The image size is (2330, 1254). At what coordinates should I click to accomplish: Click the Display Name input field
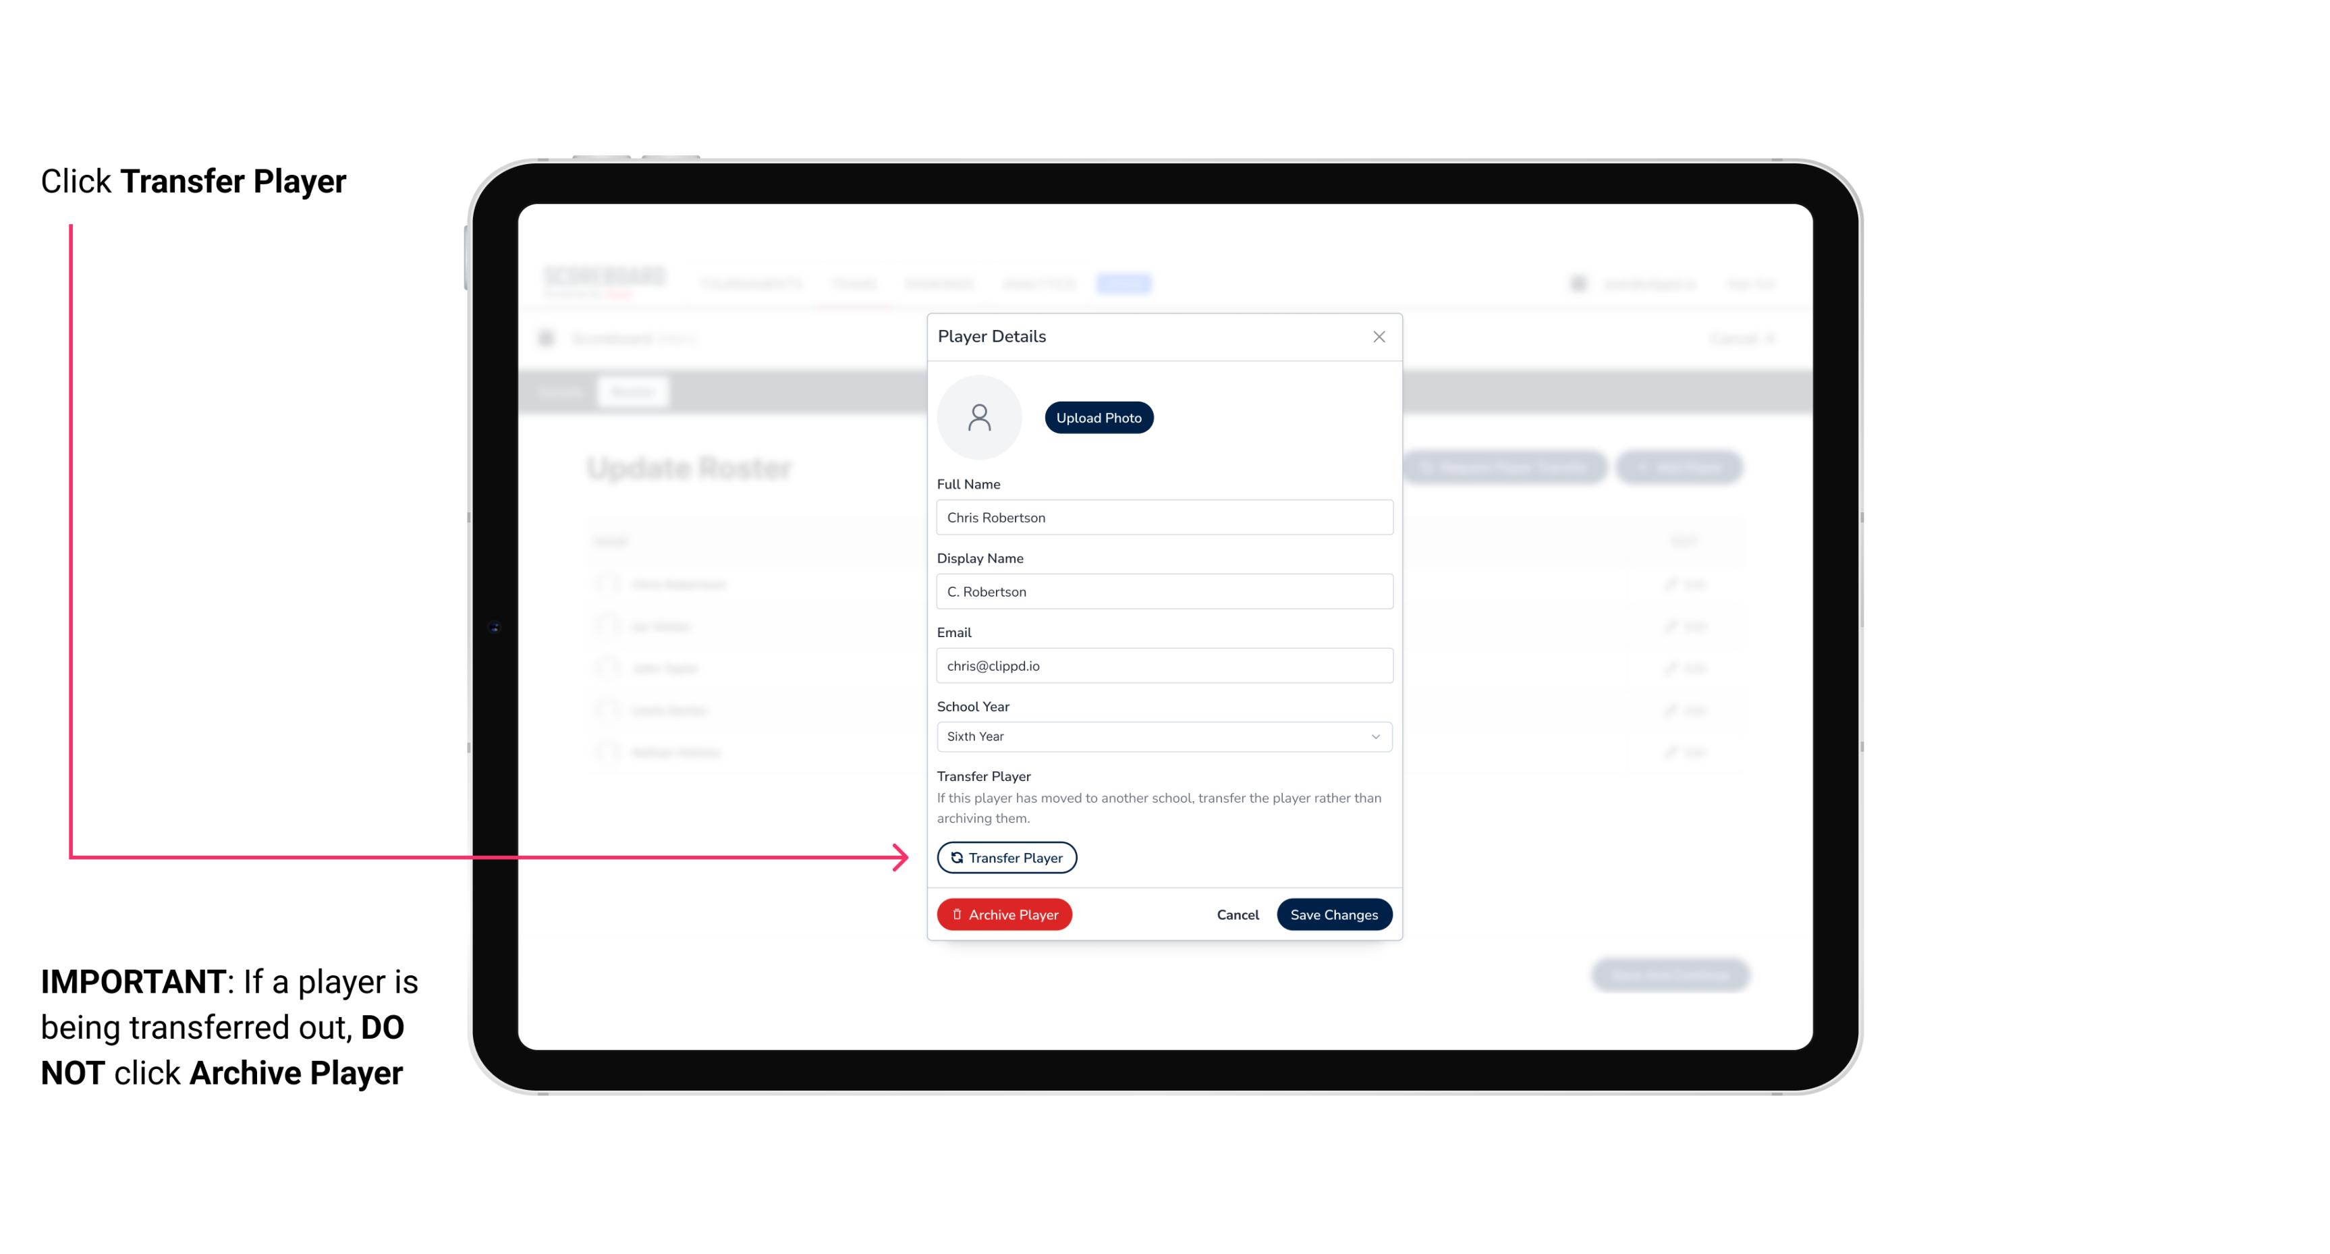[1163, 591]
